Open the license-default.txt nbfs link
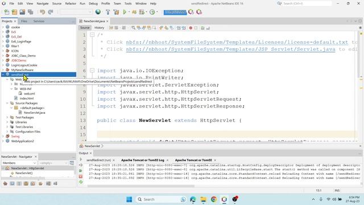The height and width of the screenshot is (205, 364). click(x=237, y=42)
